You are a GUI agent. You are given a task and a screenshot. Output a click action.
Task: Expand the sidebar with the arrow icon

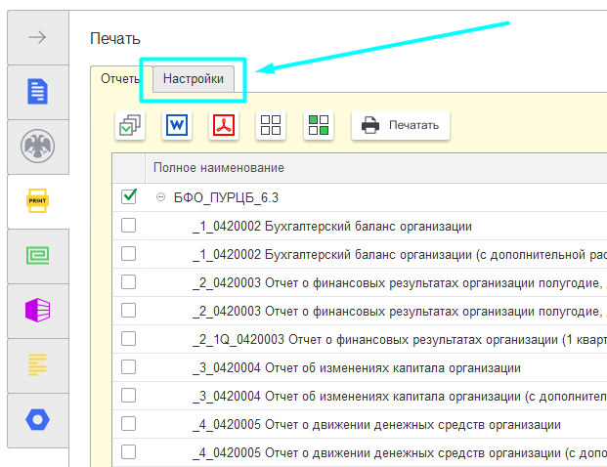click(x=37, y=38)
